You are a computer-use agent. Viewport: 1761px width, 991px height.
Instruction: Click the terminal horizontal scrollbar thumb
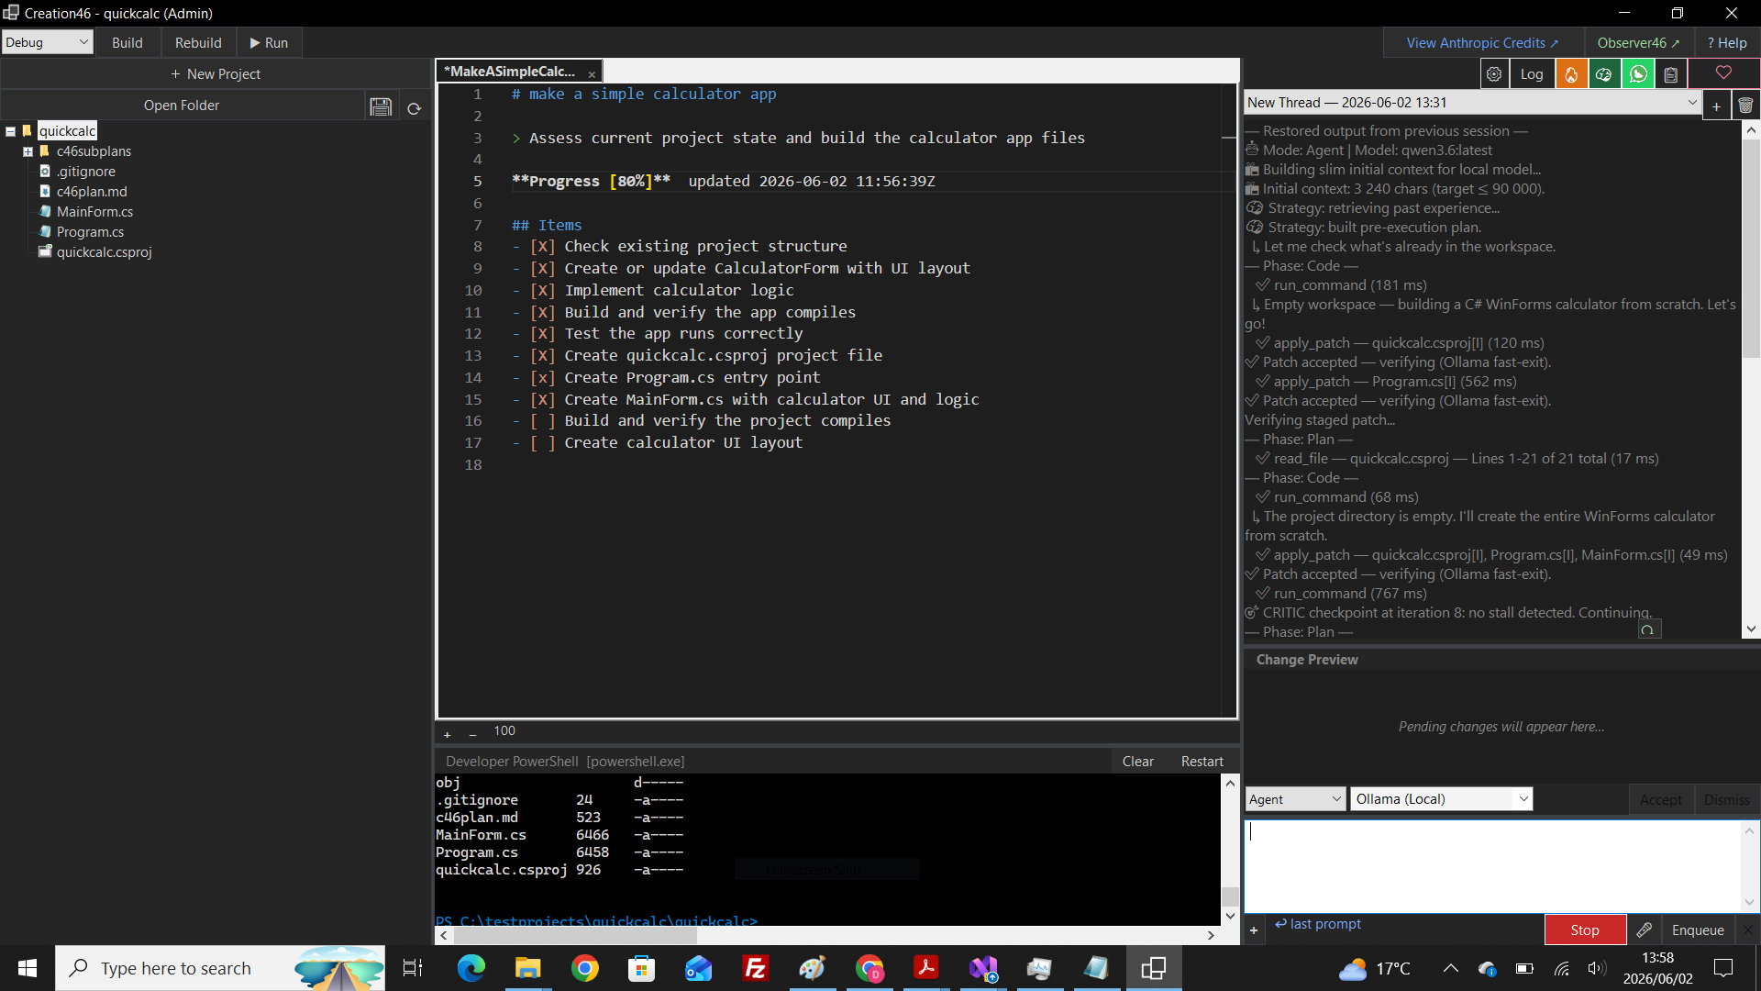click(x=575, y=936)
